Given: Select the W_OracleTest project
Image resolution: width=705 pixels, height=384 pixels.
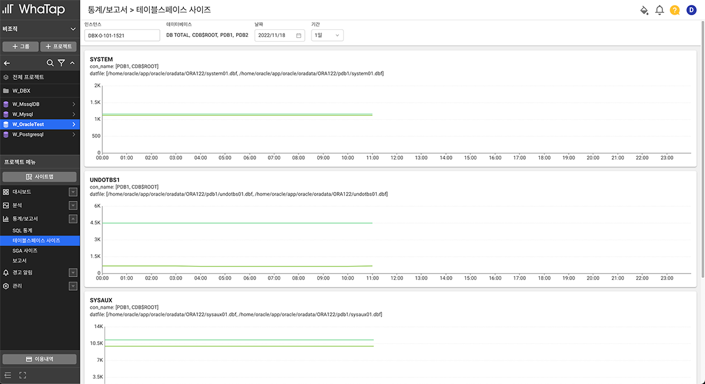Looking at the screenshot, I should tap(39, 124).
